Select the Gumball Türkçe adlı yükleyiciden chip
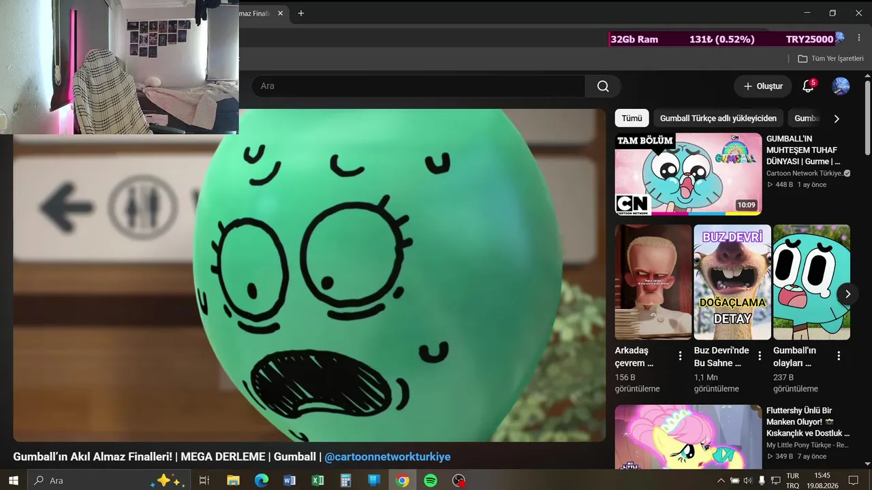The image size is (872, 490). click(x=718, y=118)
